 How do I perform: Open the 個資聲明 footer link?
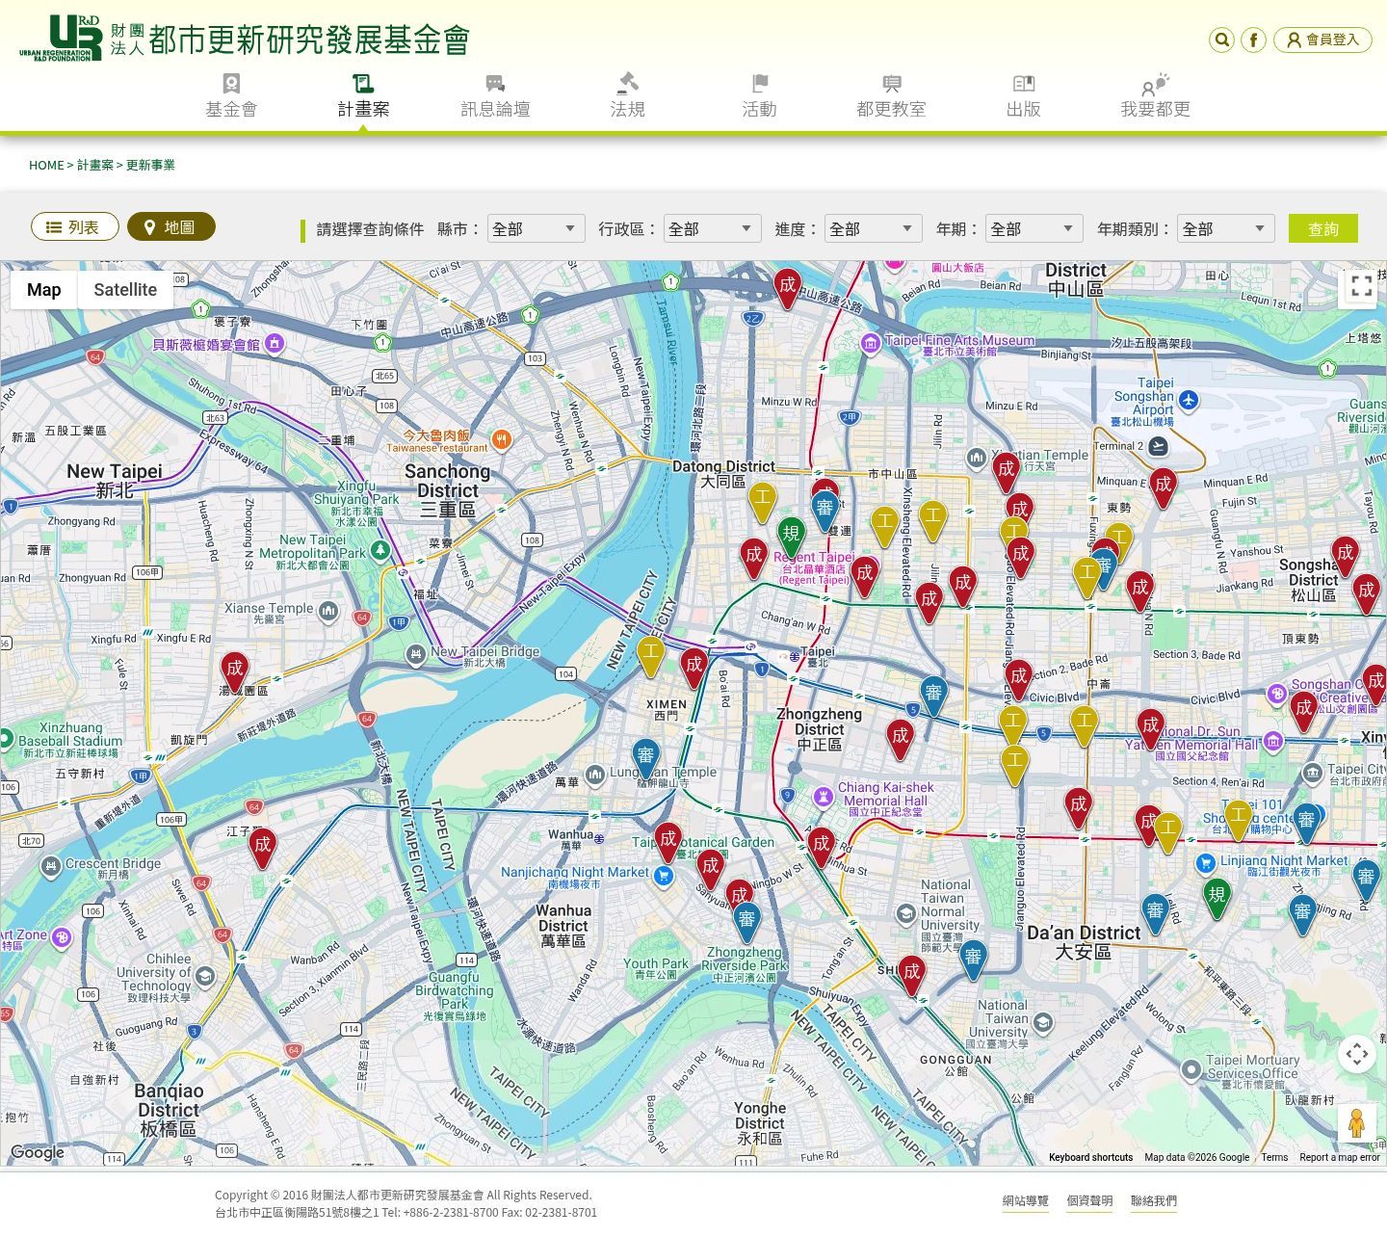[1089, 1200]
